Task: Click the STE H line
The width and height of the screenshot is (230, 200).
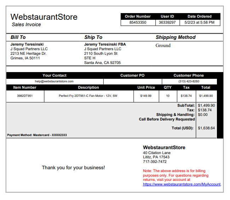Action: coord(90,58)
